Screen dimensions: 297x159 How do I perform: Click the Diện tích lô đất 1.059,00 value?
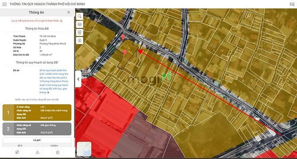[x=46, y=55]
